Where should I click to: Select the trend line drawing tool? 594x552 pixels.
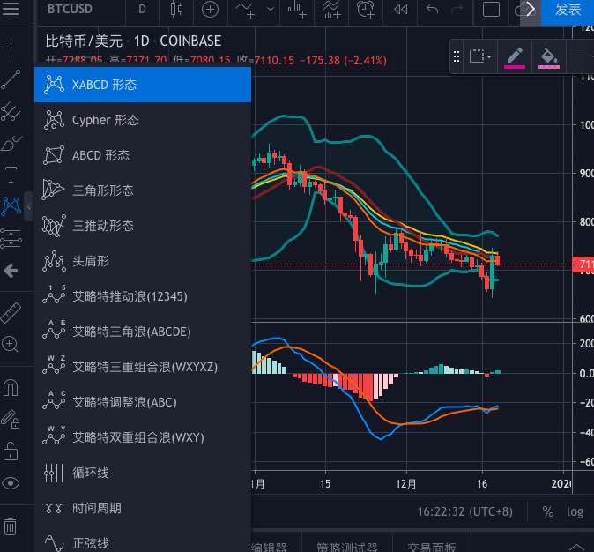(x=11, y=79)
